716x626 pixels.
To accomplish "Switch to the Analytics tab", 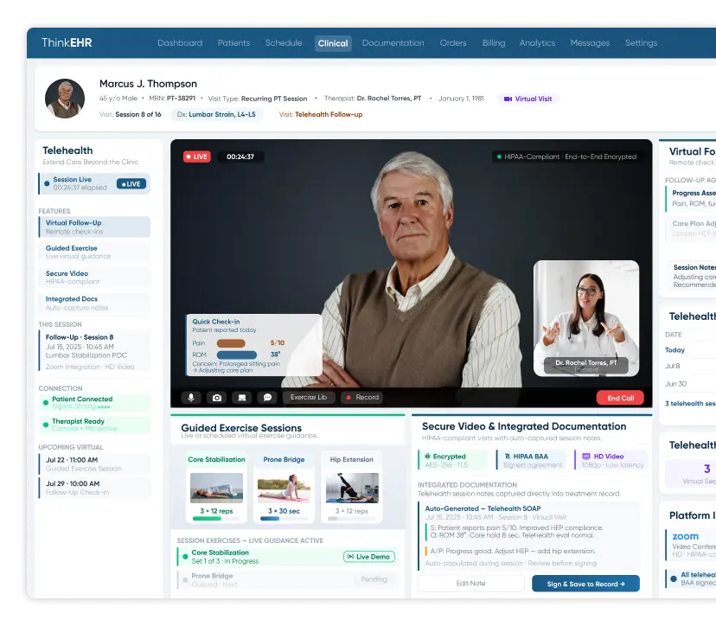I will click(537, 43).
